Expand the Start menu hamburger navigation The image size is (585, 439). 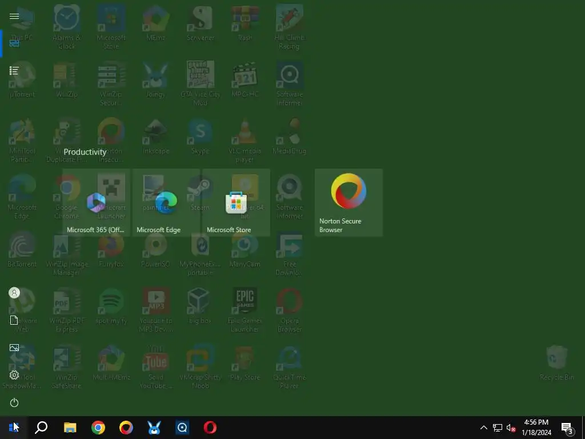pos(14,16)
